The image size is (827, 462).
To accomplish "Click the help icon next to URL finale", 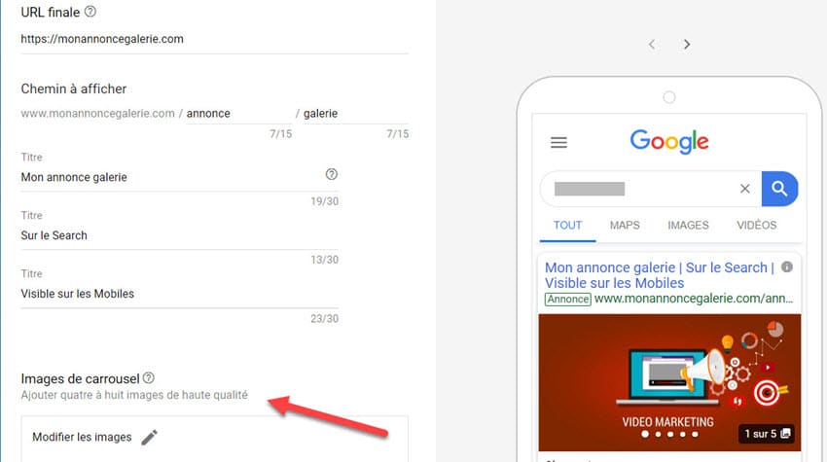I will click(x=90, y=13).
